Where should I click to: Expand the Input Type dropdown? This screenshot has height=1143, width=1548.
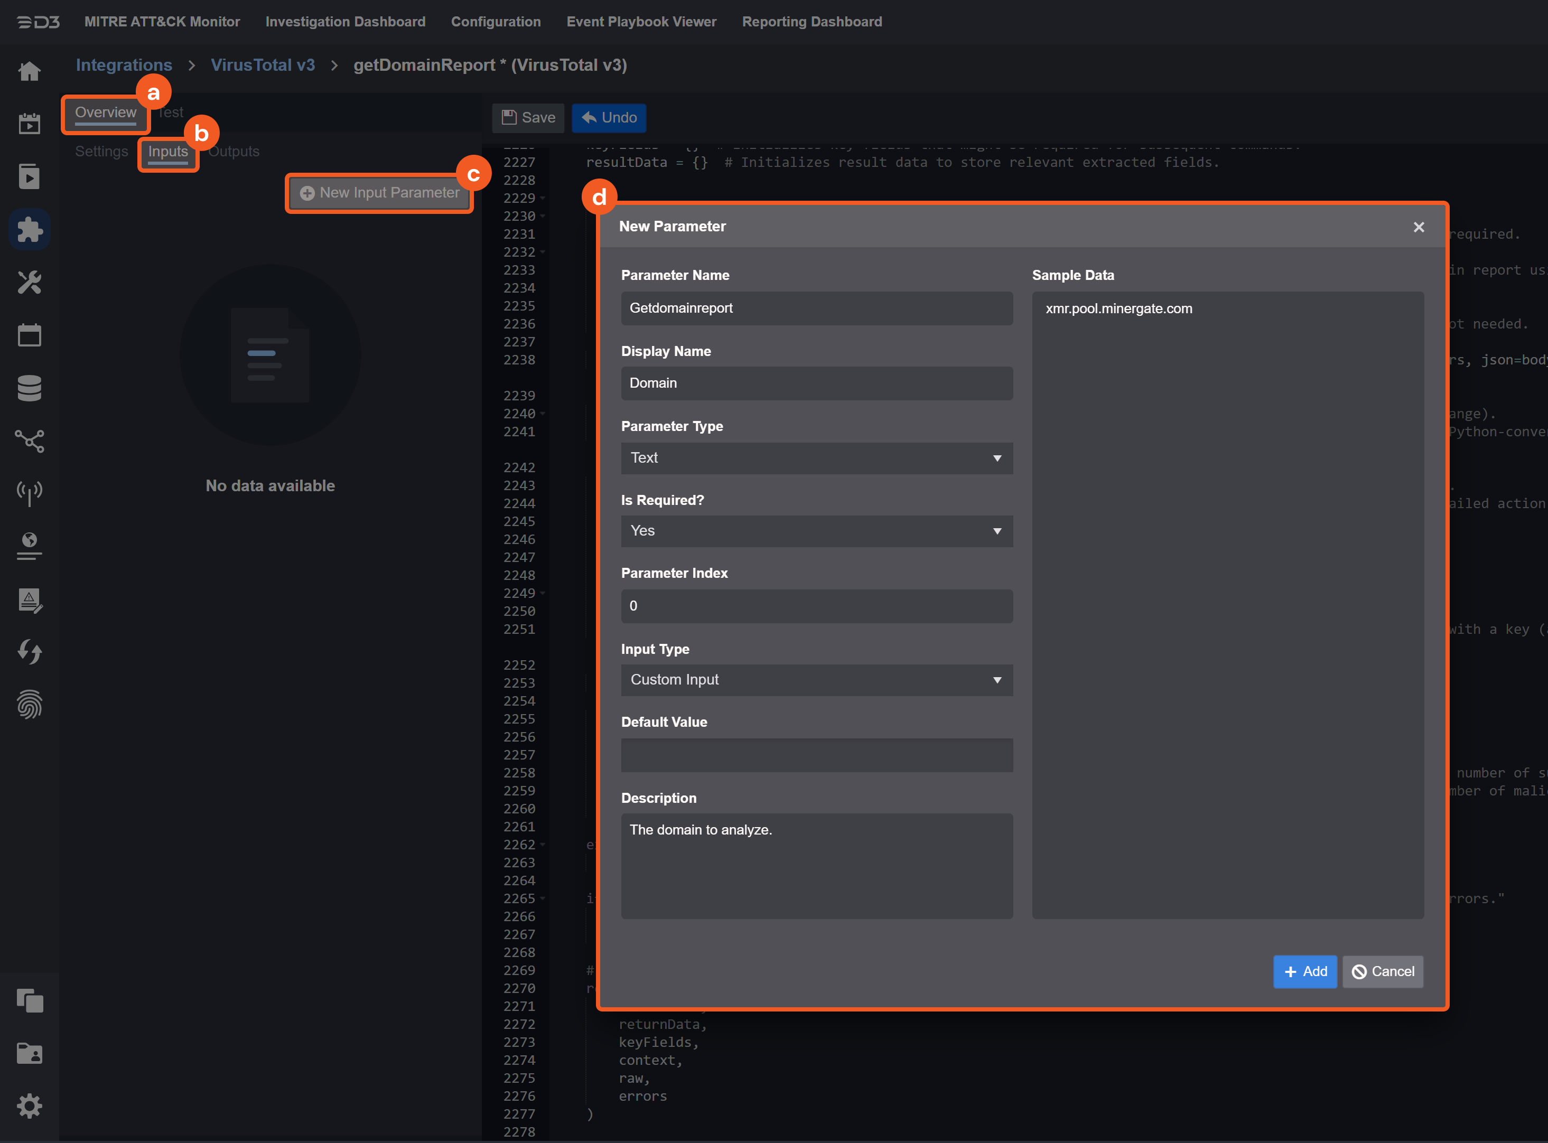[x=816, y=680]
